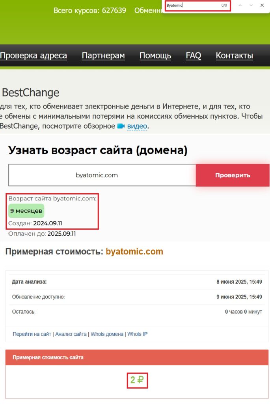270x404 pixels.
Task: Open the Анализ сайта link
Action: tap(71, 334)
